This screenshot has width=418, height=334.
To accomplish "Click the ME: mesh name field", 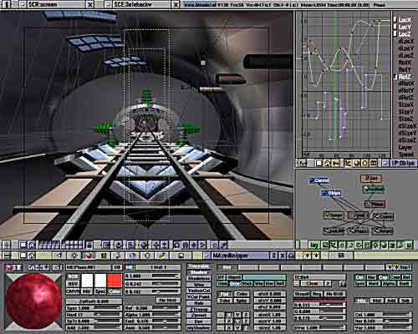I will click(89, 267).
